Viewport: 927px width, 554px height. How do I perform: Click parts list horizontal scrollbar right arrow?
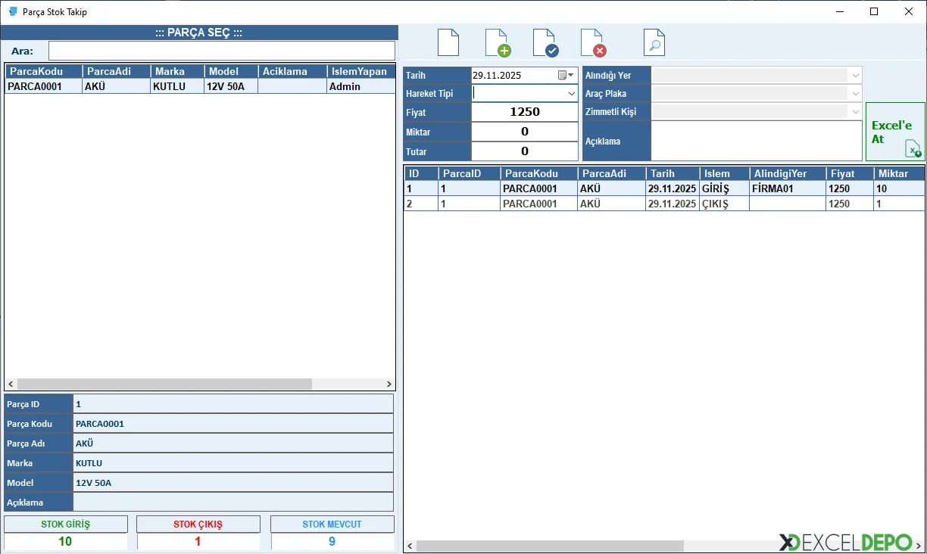coord(389,384)
